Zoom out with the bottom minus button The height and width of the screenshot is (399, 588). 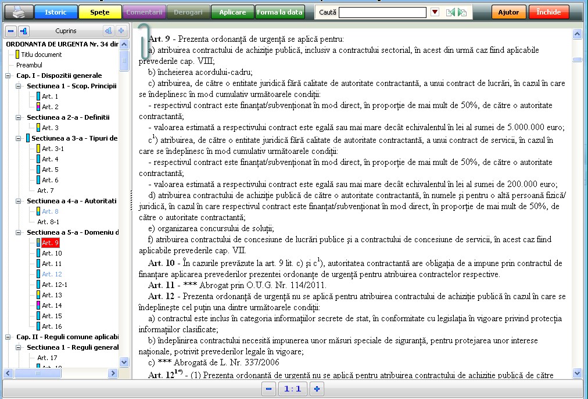click(268, 389)
